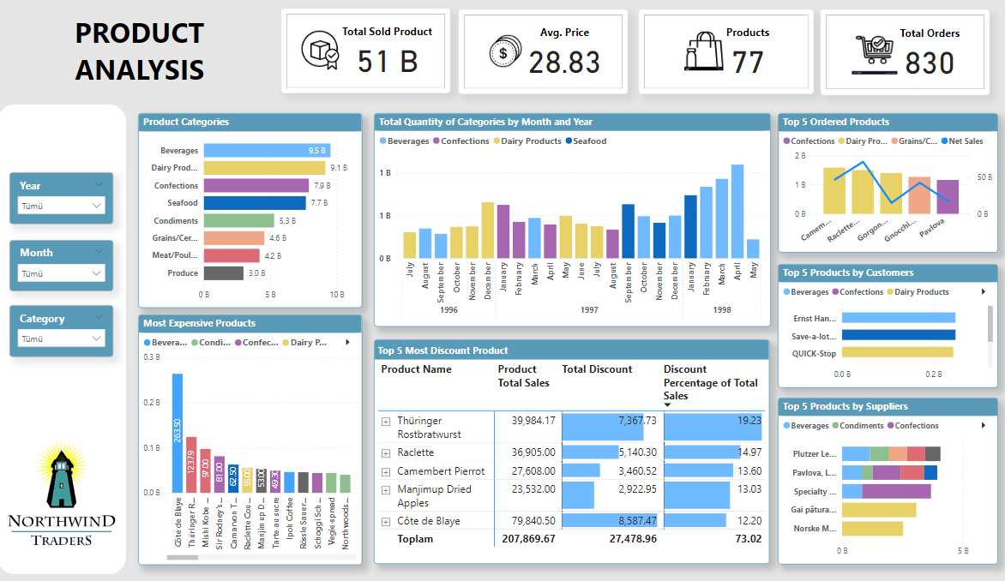Collapse the Month slicer header chevron
The image size is (1005, 581).
coord(99,251)
